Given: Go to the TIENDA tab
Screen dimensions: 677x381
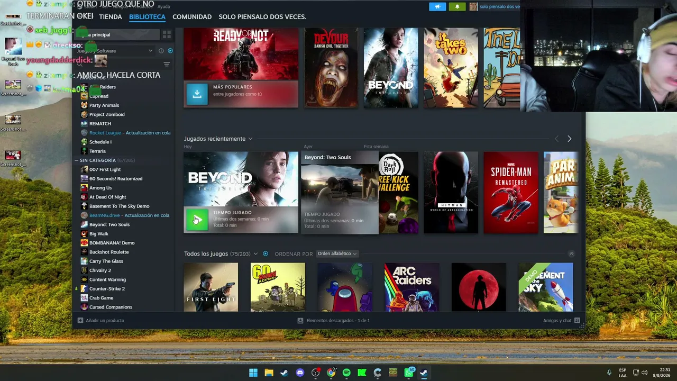Looking at the screenshot, I should 111,17.
